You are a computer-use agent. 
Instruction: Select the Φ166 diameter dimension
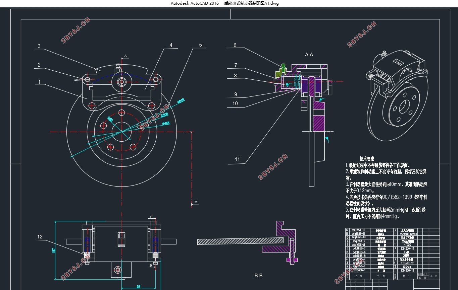(x=165, y=123)
